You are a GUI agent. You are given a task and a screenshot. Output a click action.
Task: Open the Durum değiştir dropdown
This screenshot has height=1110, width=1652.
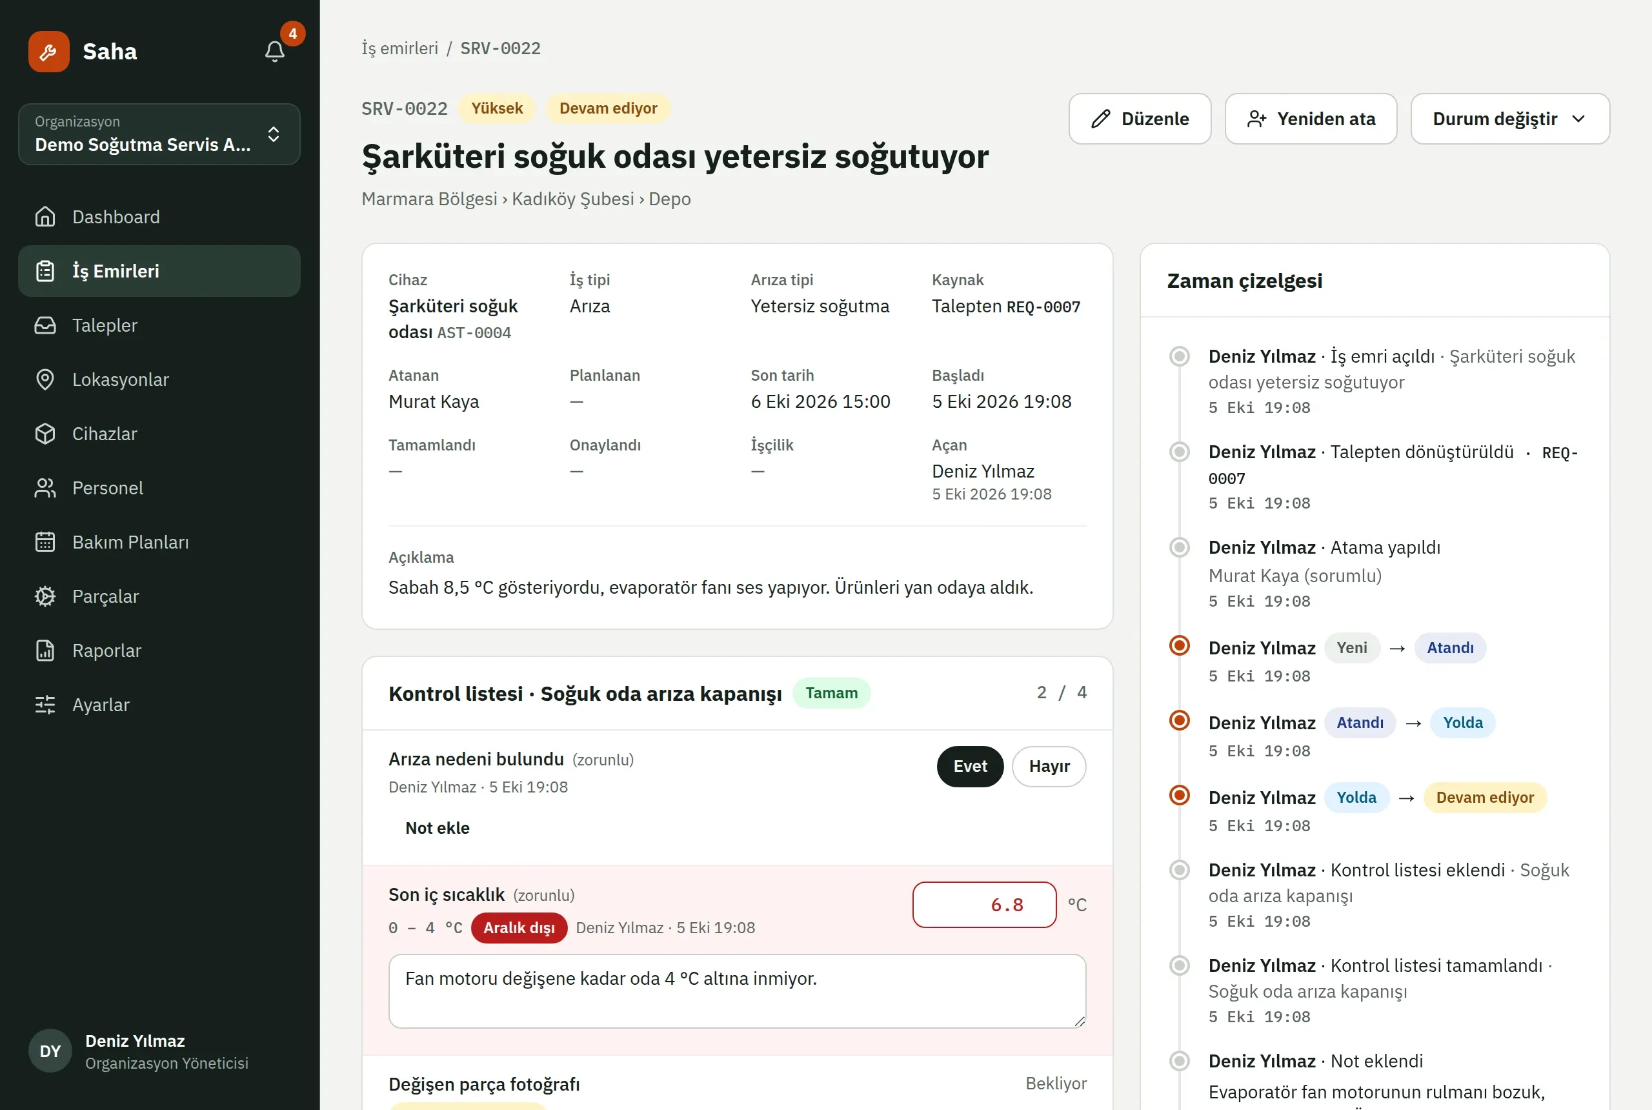tap(1510, 119)
